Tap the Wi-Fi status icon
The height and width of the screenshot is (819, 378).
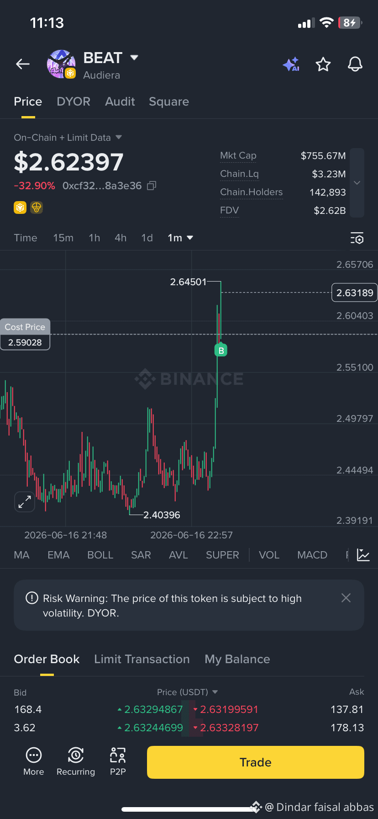326,23
